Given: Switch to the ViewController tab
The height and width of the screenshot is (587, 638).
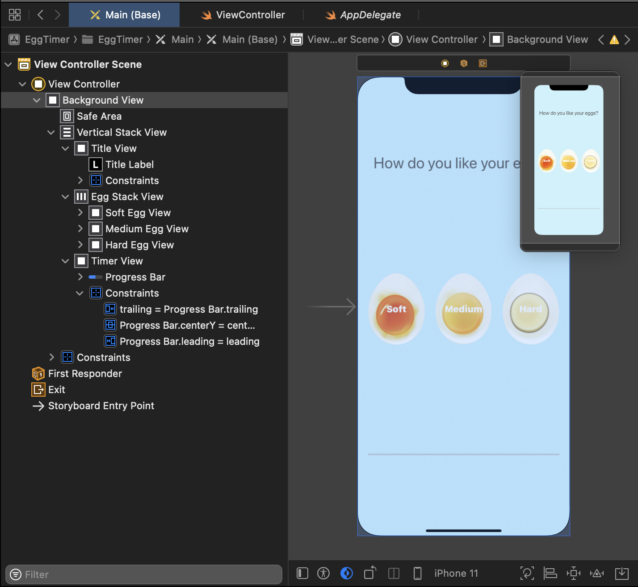Looking at the screenshot, I should pos(243,15).
